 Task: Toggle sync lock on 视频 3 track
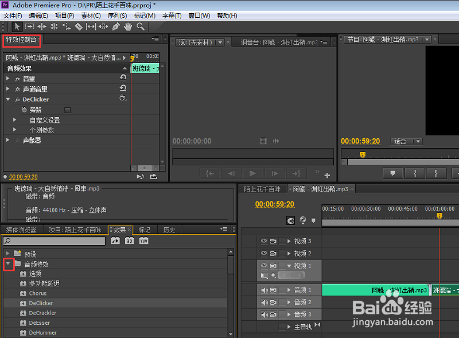[x=273, y=241]
